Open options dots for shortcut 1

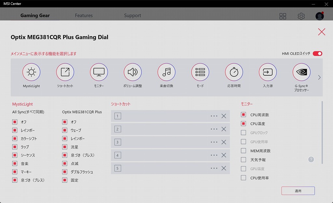point(214,116)
